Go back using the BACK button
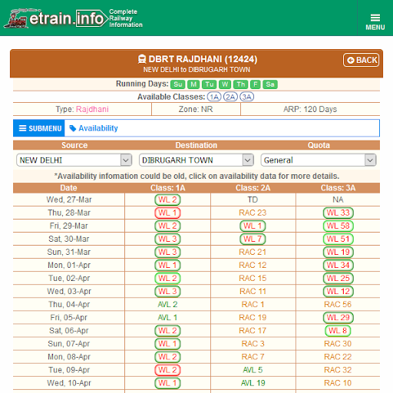Viewport: 393px width, 393px height. click(362, 60)
